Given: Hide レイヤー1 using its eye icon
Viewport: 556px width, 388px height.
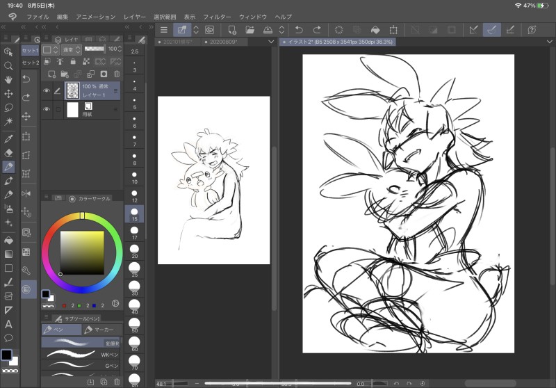Looking at the screenshot, I should click(x=47, y=90).
